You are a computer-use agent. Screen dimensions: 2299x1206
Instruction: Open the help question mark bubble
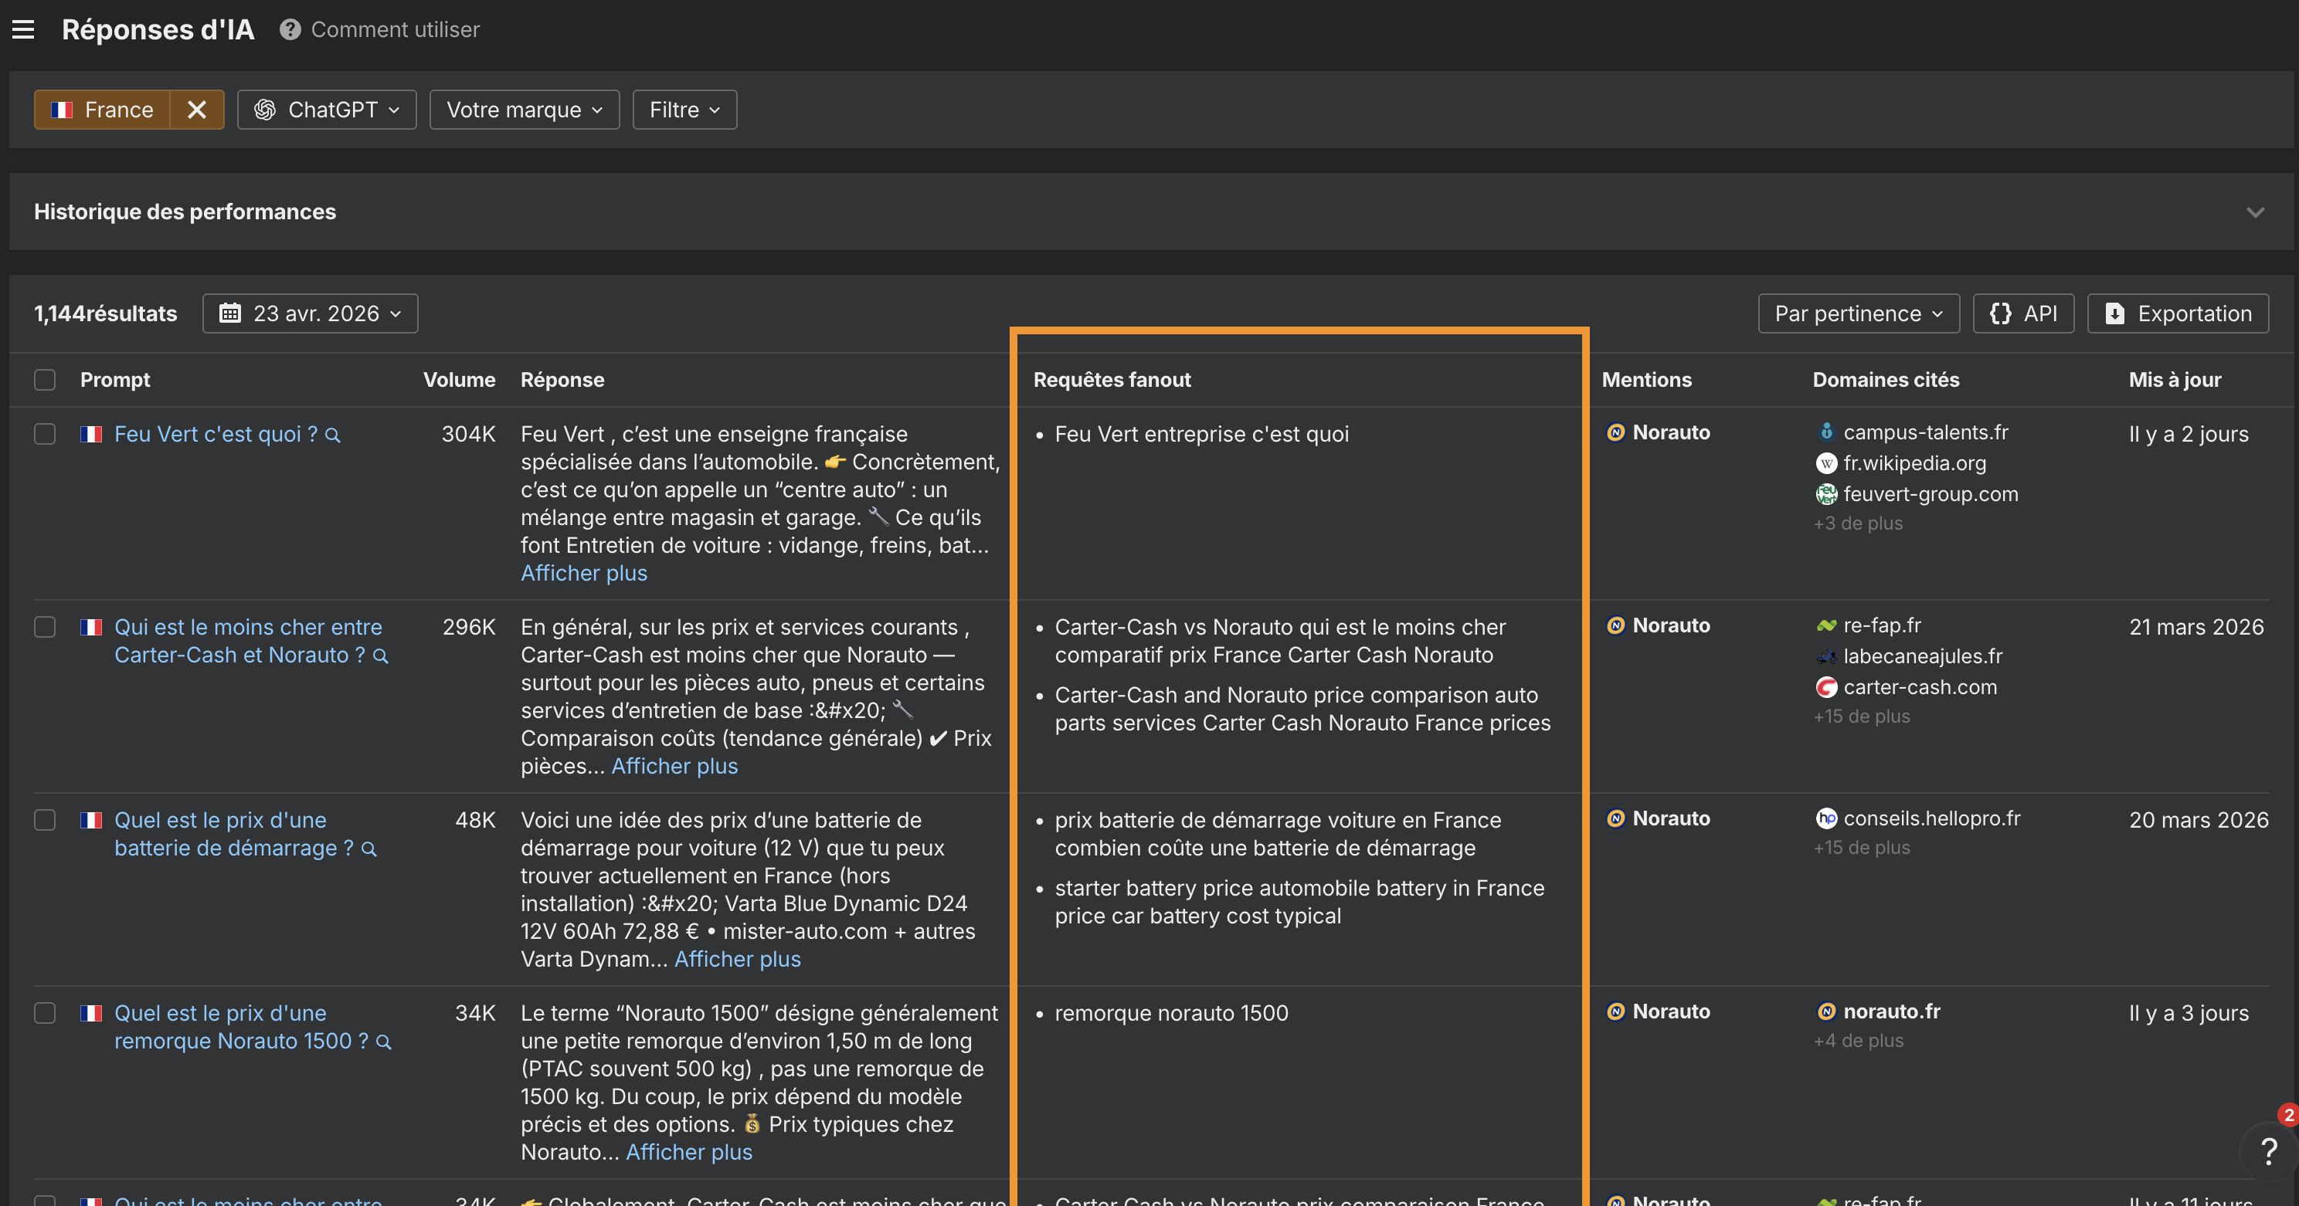point(2270,1152)
